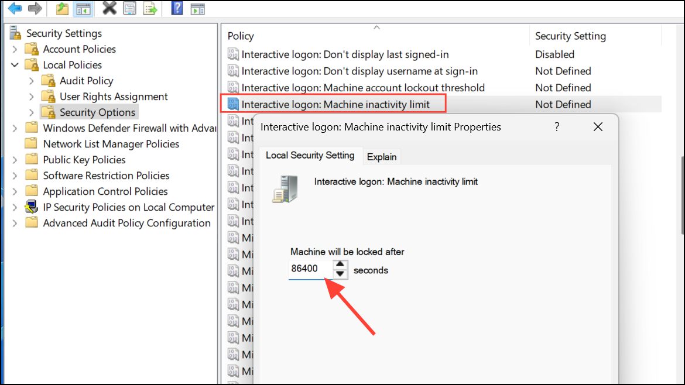
Task: Click the Back arrow toolbar icon
Action: (15, 8)
